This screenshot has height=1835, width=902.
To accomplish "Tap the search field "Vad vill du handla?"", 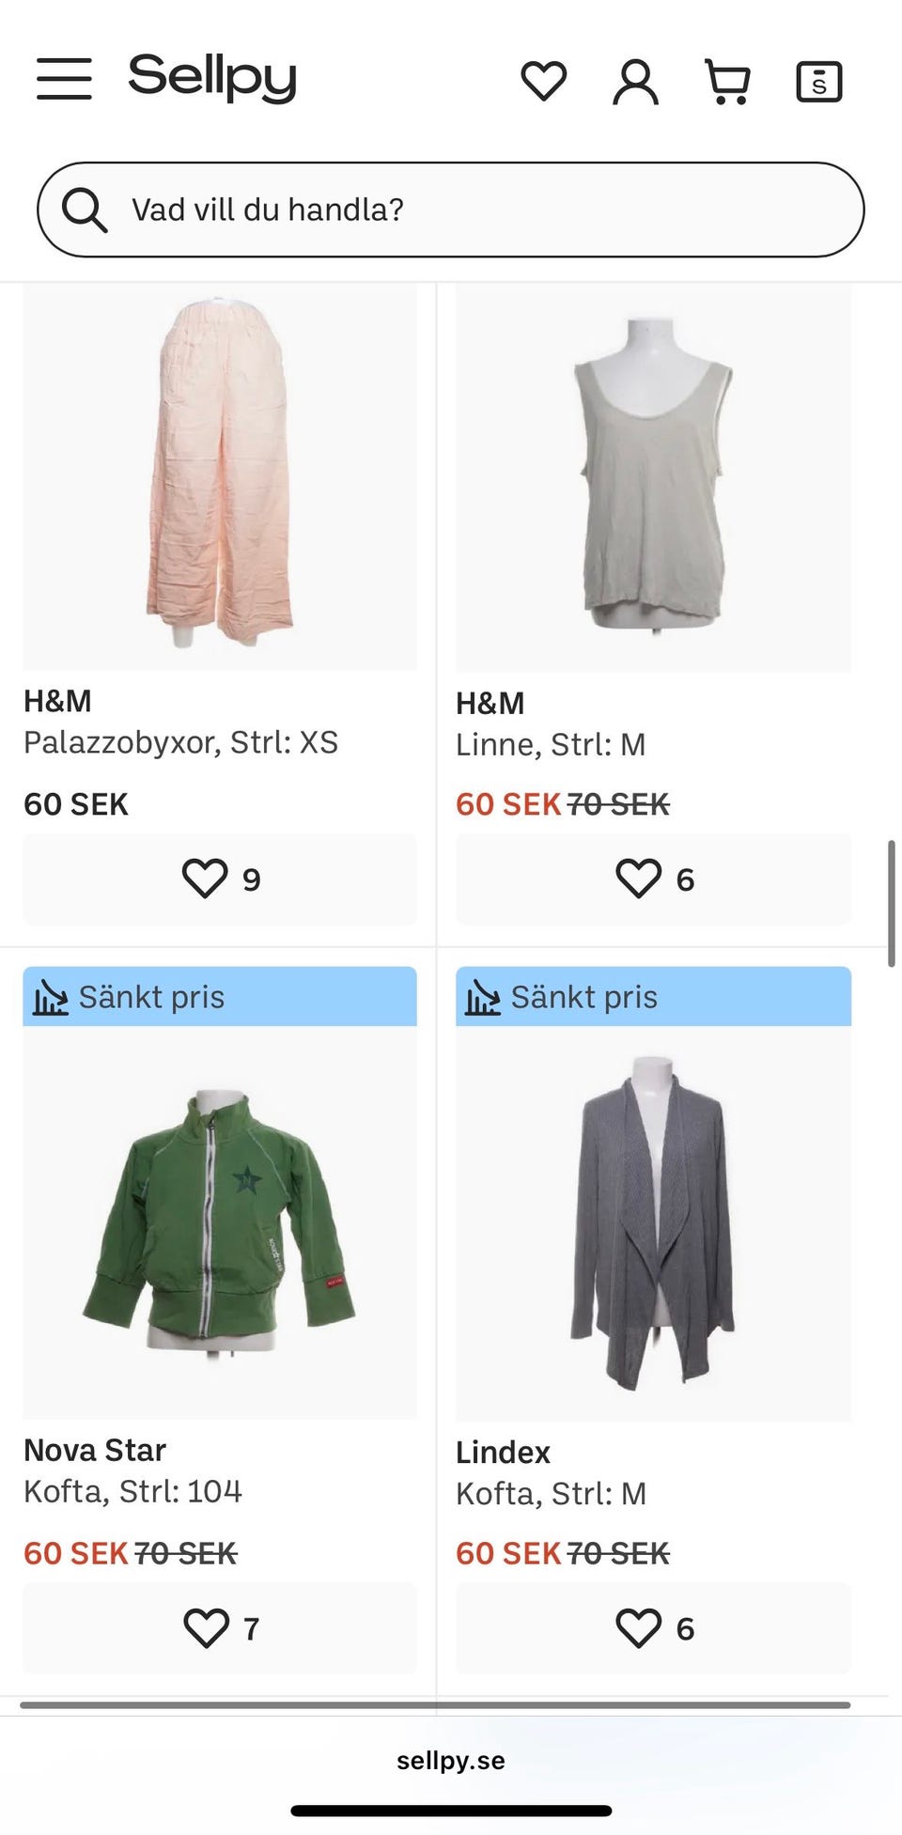I will 470,210.
